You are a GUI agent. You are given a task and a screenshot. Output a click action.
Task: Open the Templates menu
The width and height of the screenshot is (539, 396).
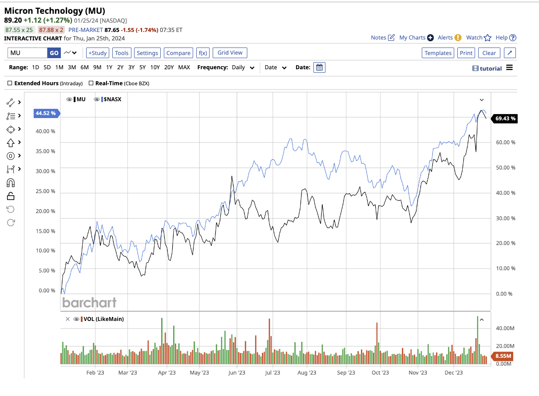click(438, 53)
